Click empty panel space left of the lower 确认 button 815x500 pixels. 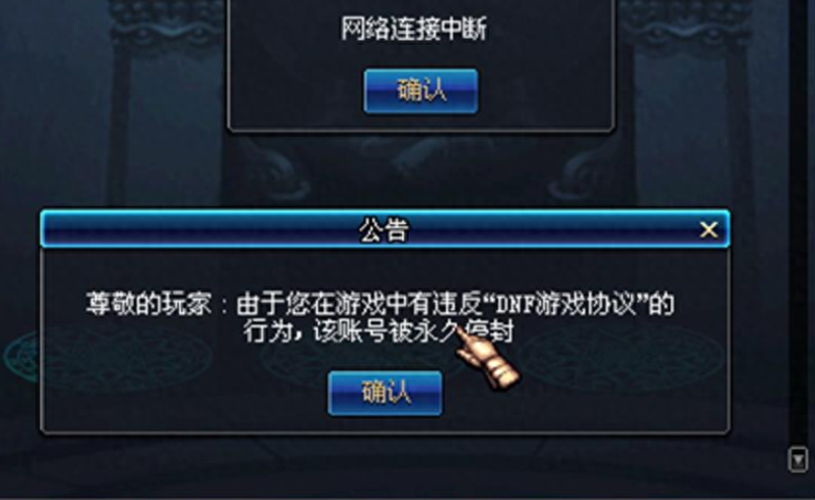[x=185, y=393]
